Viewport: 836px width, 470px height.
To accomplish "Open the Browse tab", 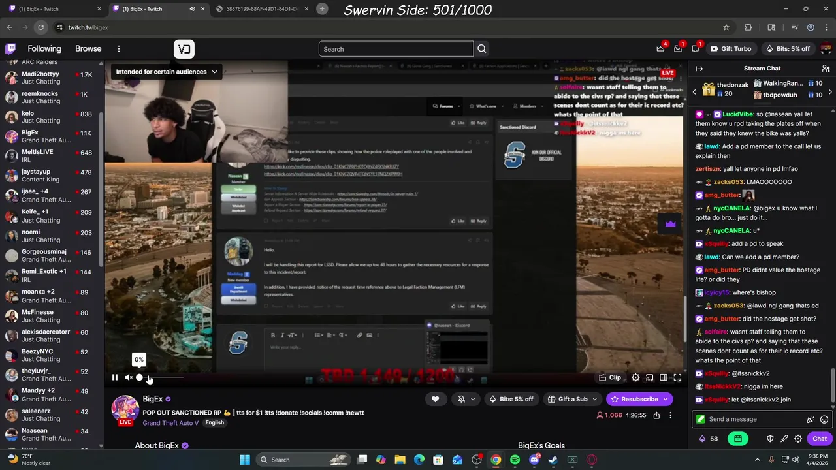I will click(x=88, y=49).
